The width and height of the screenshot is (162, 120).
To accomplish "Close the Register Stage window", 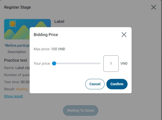I will tap(154, 7).
